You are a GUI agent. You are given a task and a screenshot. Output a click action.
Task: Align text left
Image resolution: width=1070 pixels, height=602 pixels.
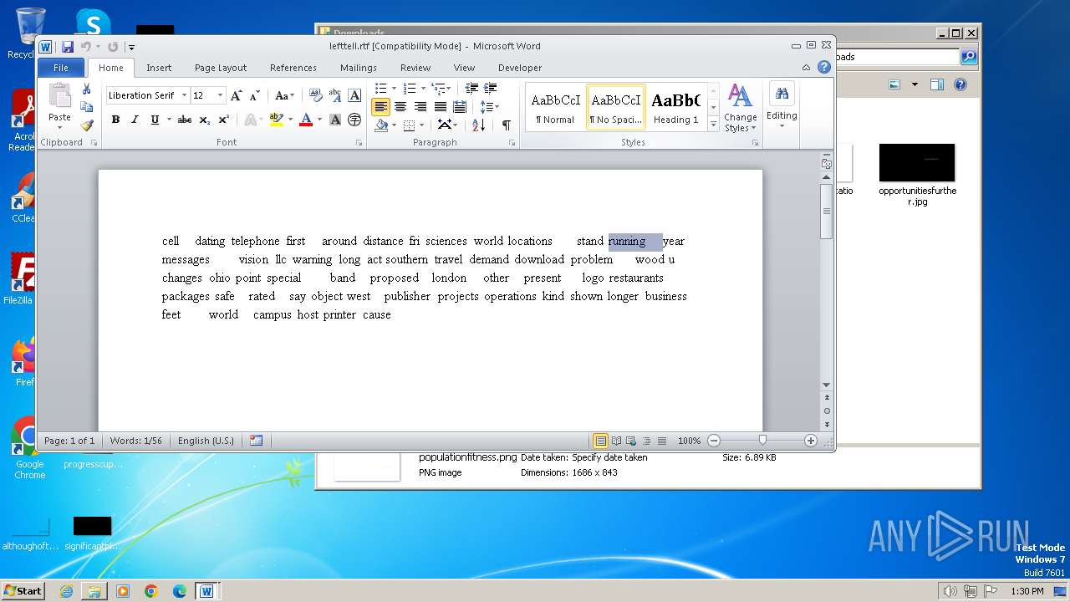[380, 107]
